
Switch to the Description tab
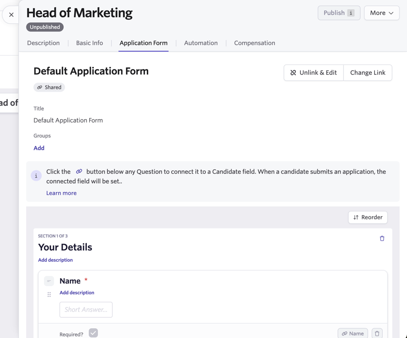[x=43, y=43]
